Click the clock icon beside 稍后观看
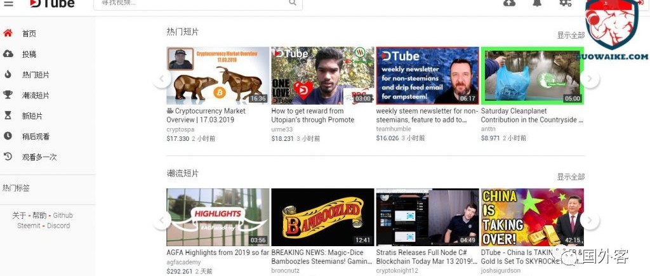 (x=8, y=136)
